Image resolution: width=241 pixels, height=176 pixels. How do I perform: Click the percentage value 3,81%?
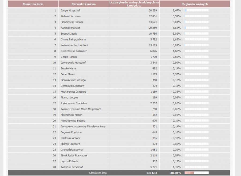(x=176, y=22)
